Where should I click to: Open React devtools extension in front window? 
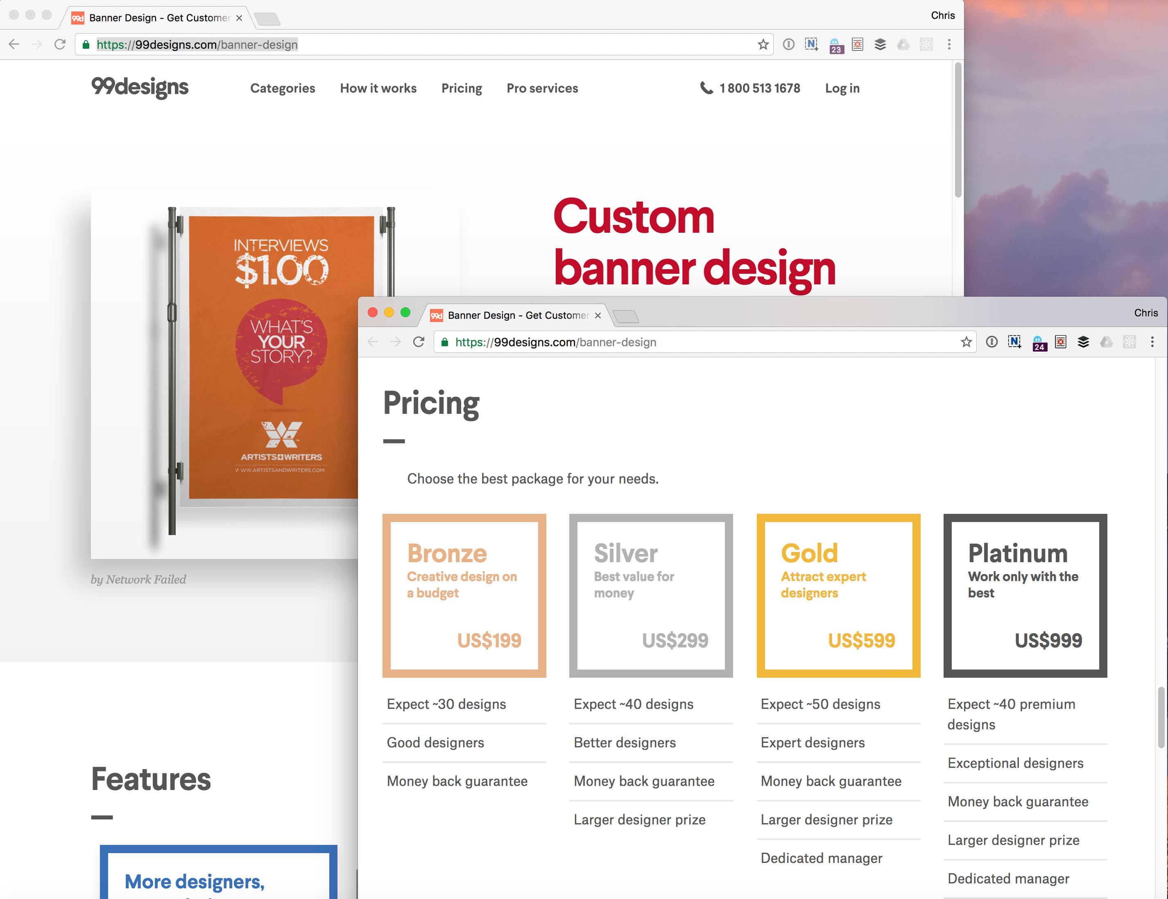pyautogui.click(x=1129, y=342)
